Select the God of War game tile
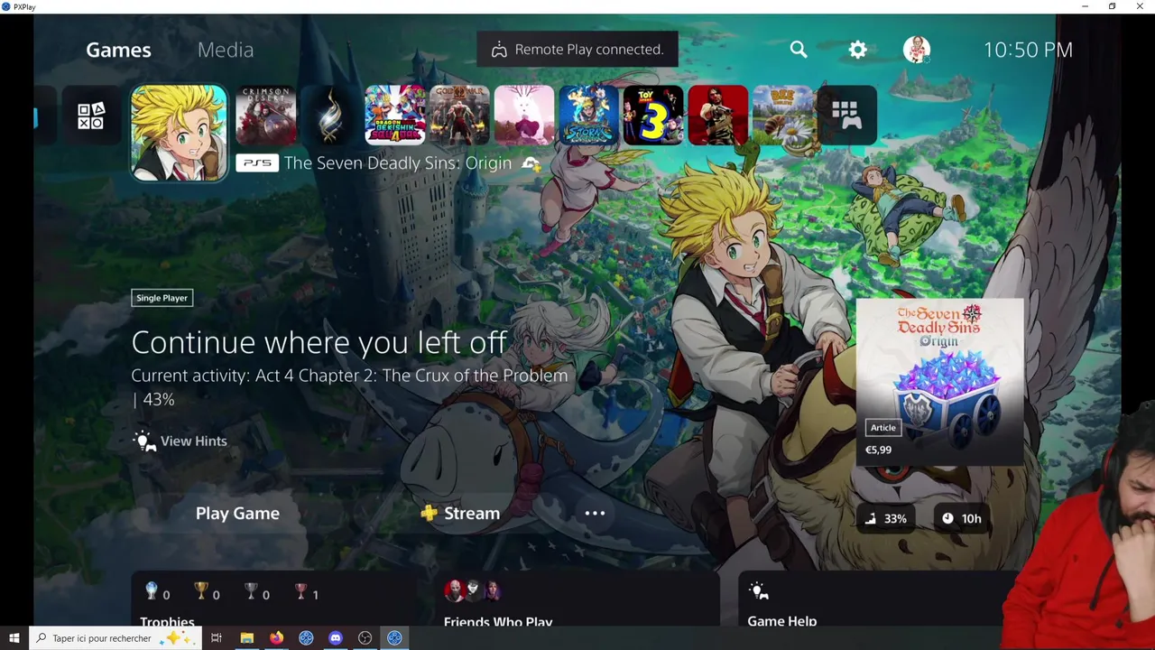The image size is (1155, 650). tap(459, 116)
